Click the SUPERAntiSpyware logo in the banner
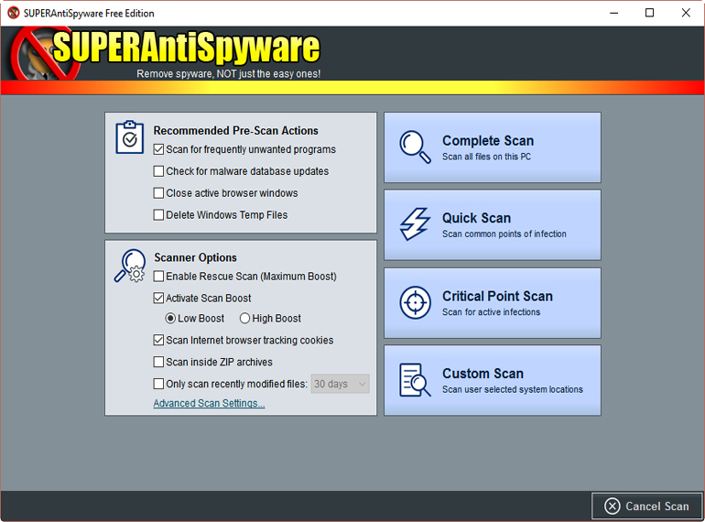The width and height of the screenshot is (705, 522). coord(167,51)
